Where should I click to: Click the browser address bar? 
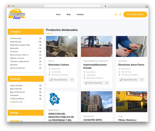pyautogui.click(x=73, y=6)
